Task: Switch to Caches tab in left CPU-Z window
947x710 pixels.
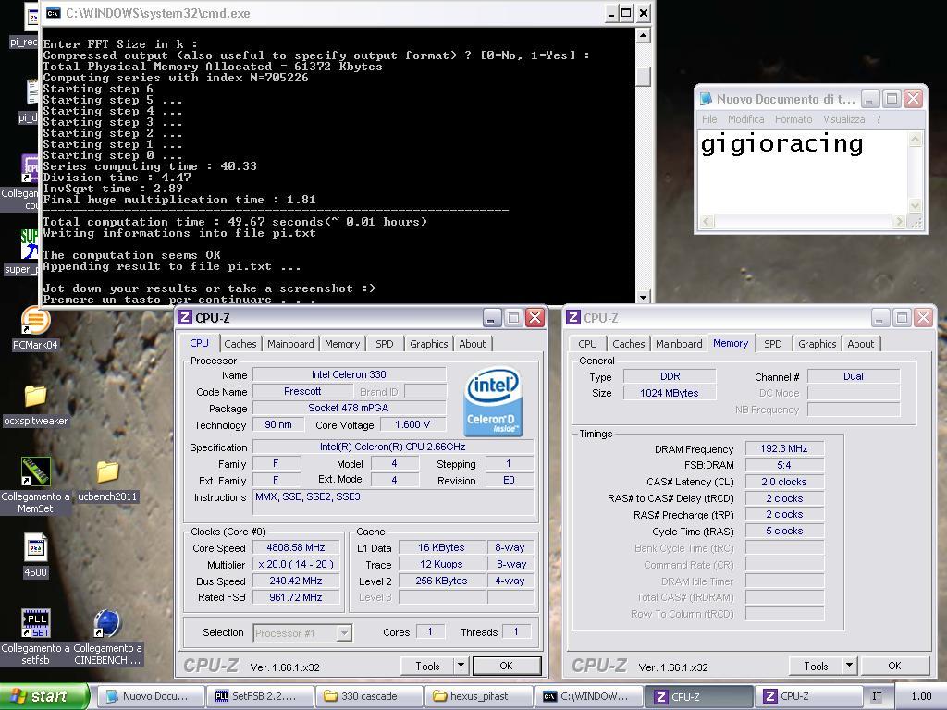Action: [240, 344]
